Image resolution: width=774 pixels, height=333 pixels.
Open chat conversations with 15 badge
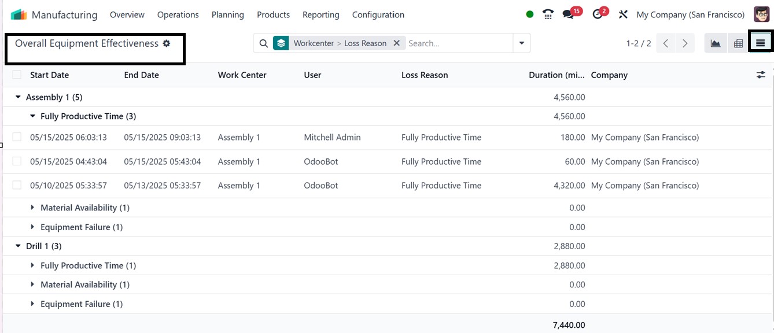tap(569, 14)
